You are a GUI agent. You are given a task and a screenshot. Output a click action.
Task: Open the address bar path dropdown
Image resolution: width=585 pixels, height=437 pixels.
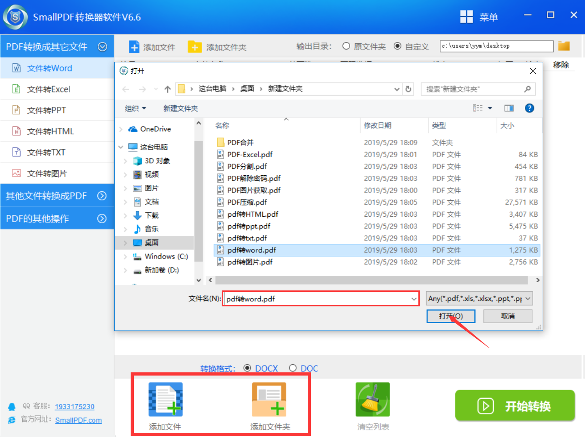397,89
